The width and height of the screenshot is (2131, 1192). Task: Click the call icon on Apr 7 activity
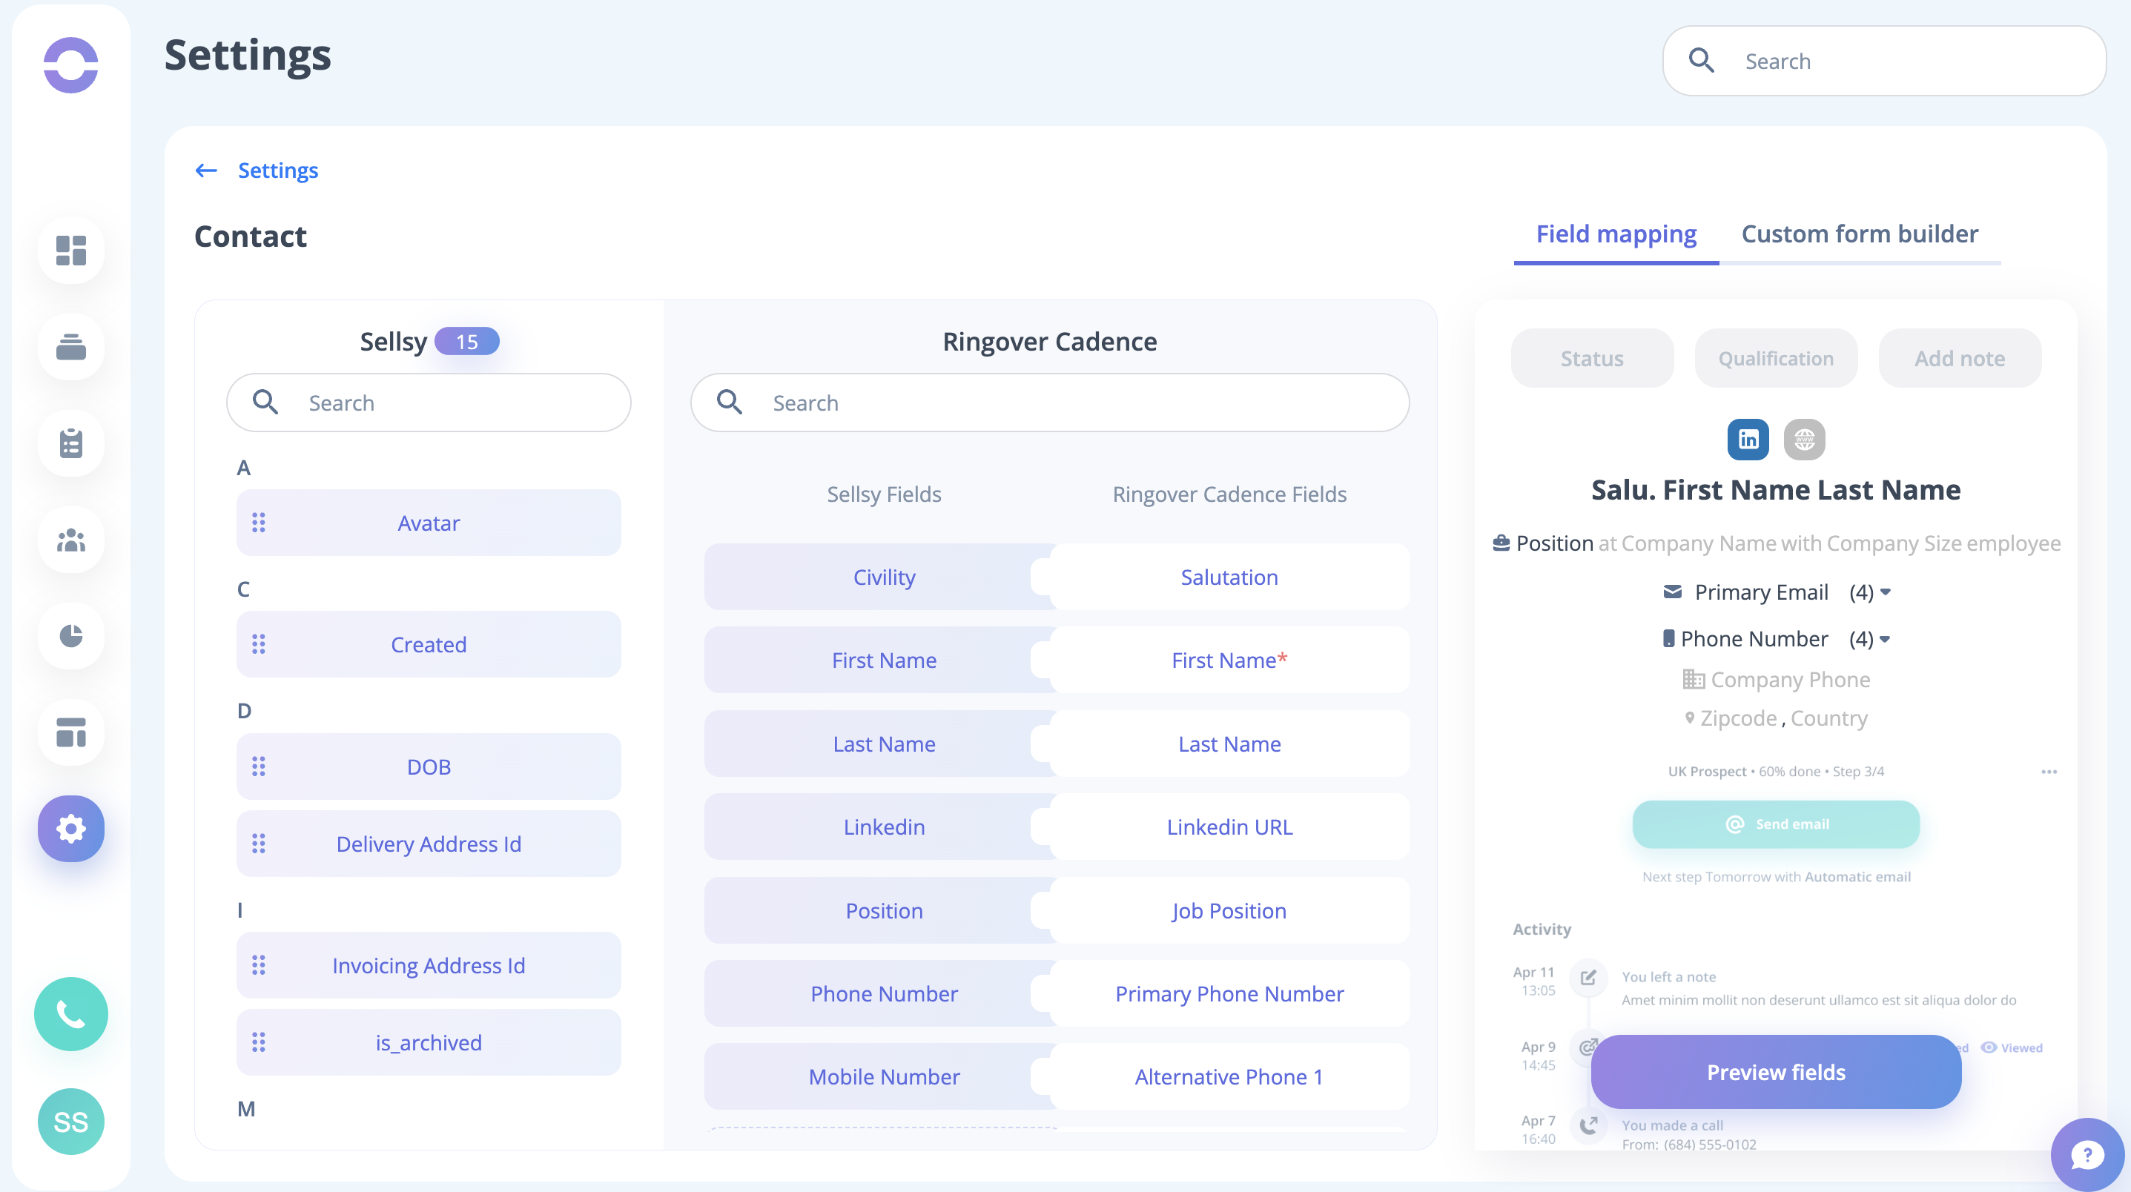1588,1125
